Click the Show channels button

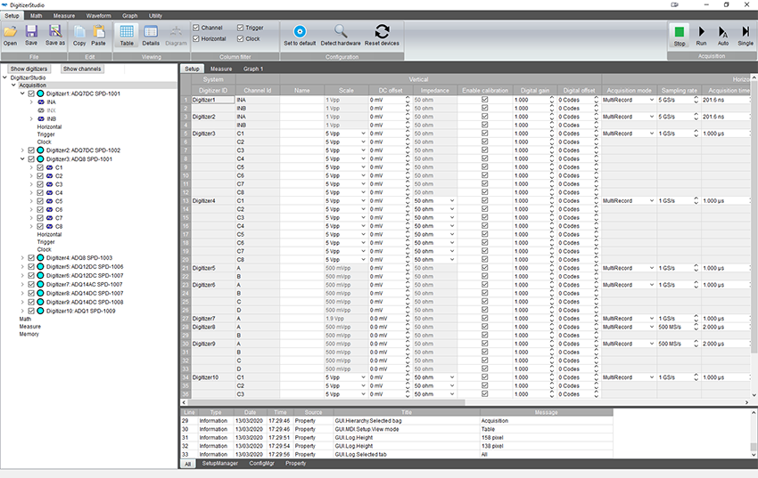click(x=82, y=69)
